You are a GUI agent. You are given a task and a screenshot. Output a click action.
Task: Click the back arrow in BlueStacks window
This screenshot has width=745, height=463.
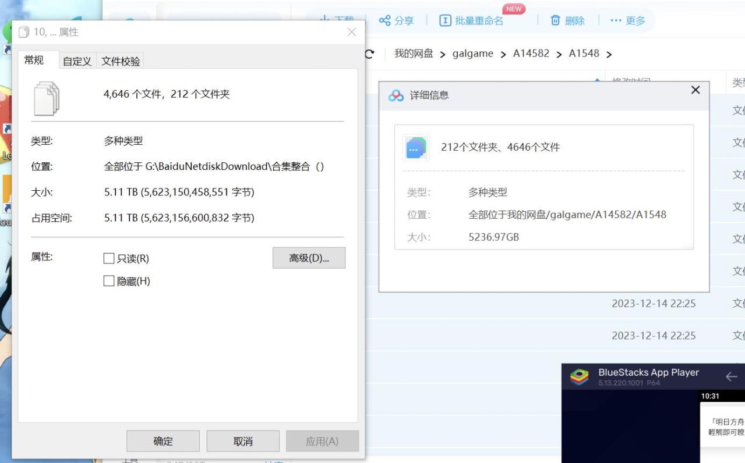coord(732,377)
